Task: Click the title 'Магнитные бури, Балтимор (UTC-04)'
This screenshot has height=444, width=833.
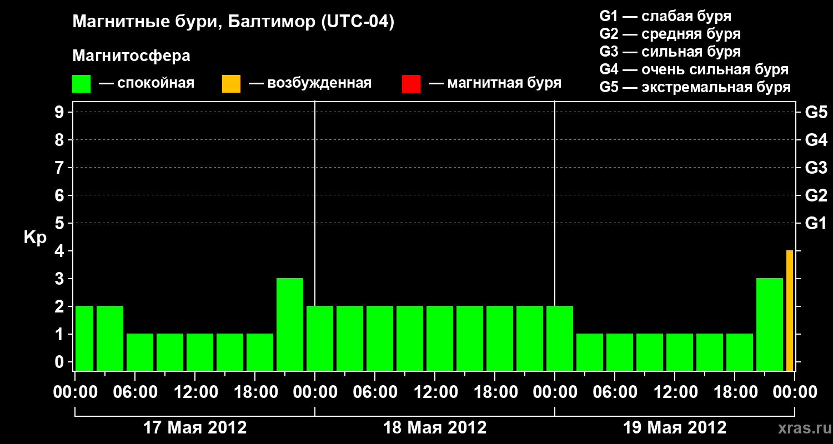Action: point(233,22)
